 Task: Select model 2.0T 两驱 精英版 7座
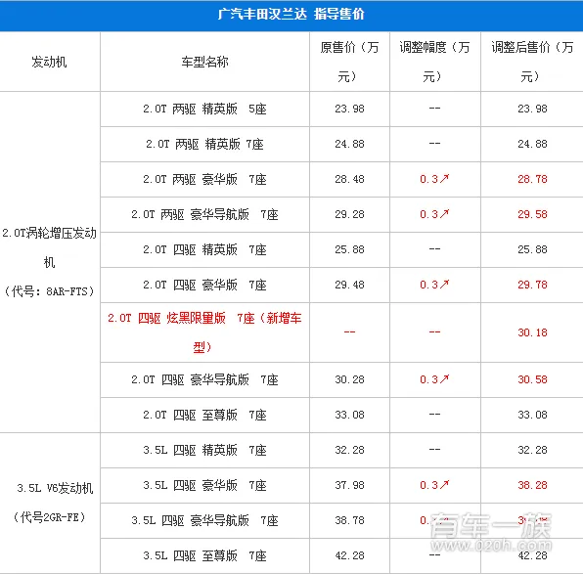point(204,144)
